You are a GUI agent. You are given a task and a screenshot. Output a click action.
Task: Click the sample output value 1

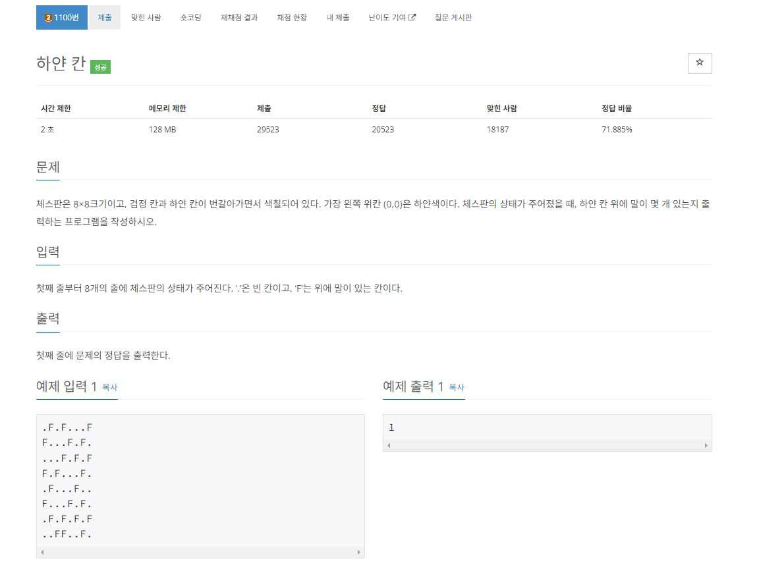click(391, 428)
